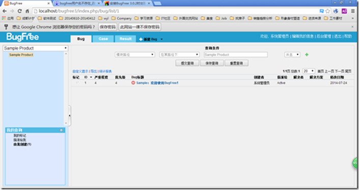
Task: Open the 帮助 help link
Action: point(348,36)
